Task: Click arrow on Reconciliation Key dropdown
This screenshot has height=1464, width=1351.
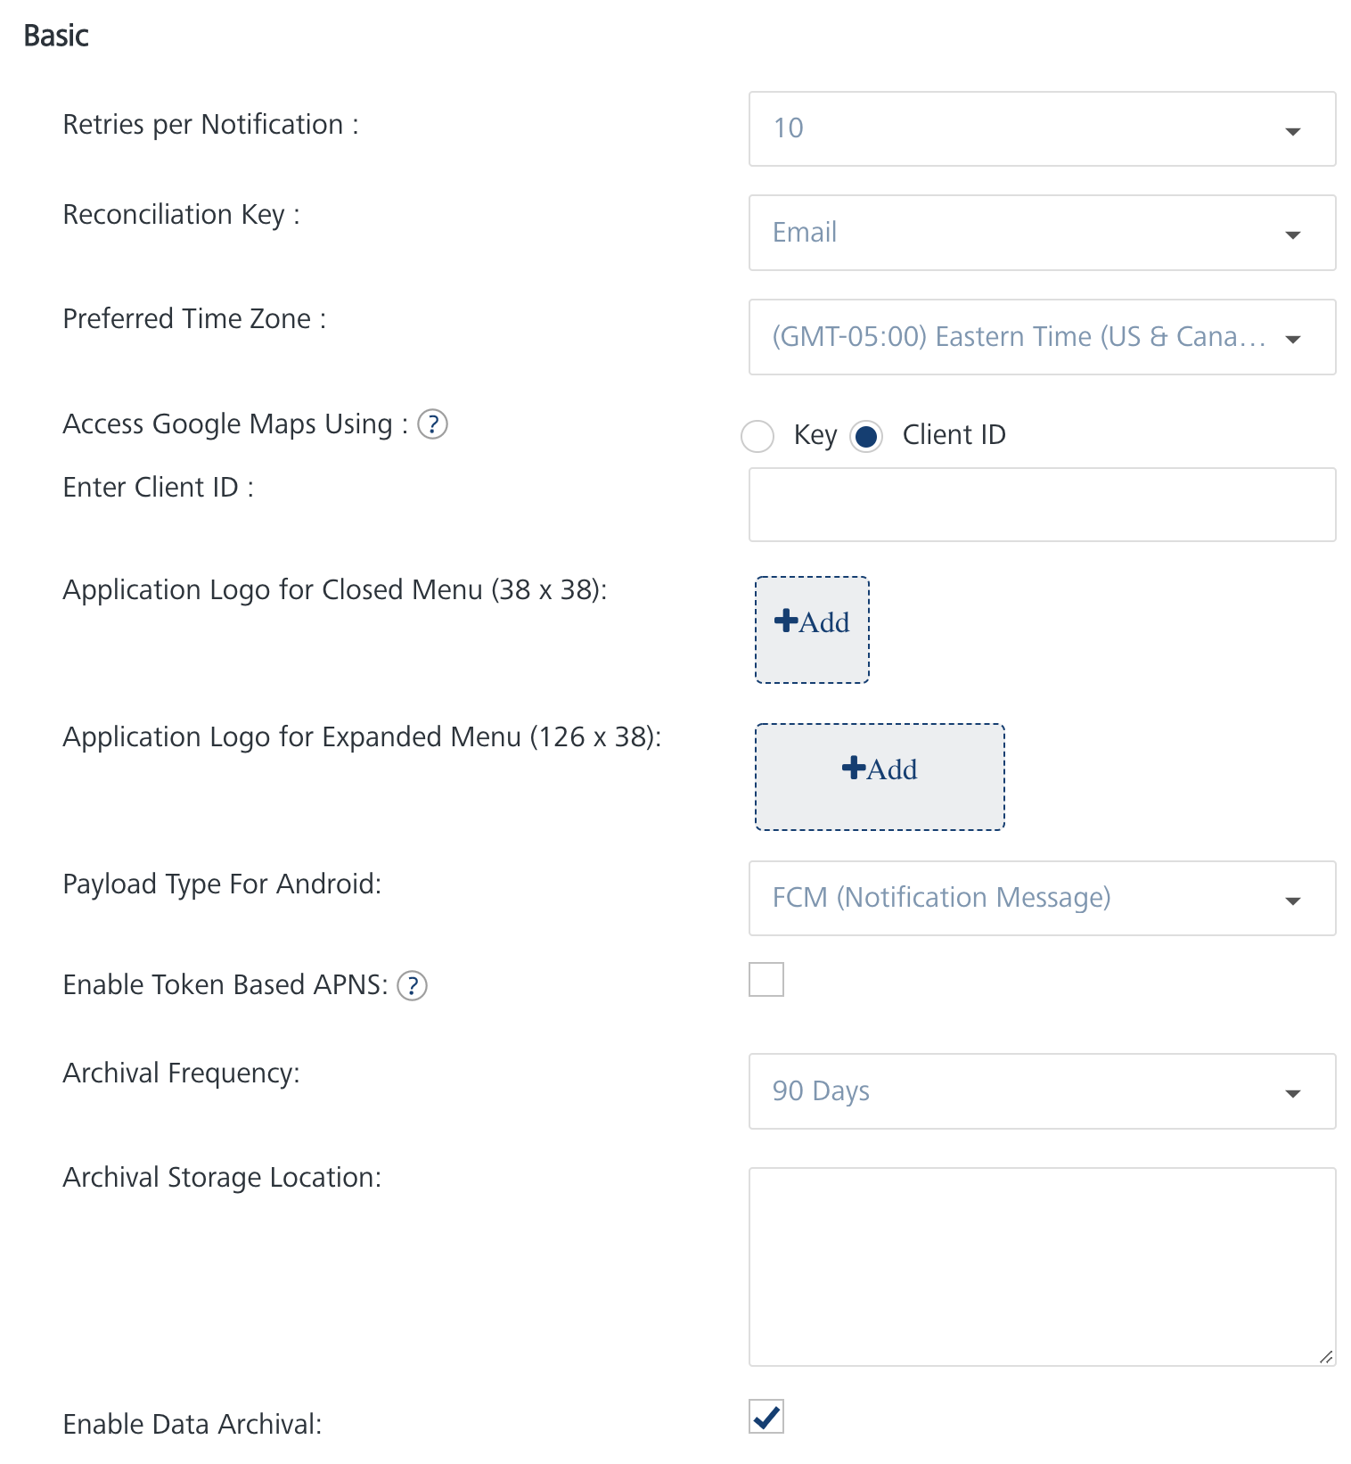Action: (1293, 235)
